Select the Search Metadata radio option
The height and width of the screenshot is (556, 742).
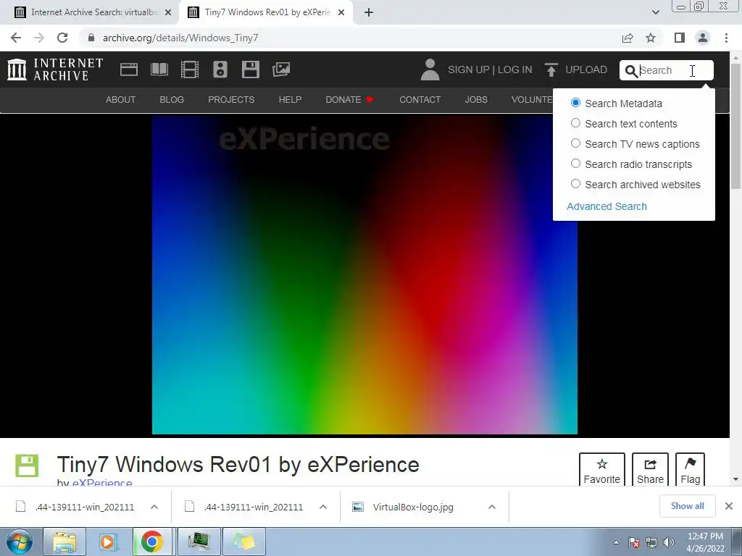point(575,103)
